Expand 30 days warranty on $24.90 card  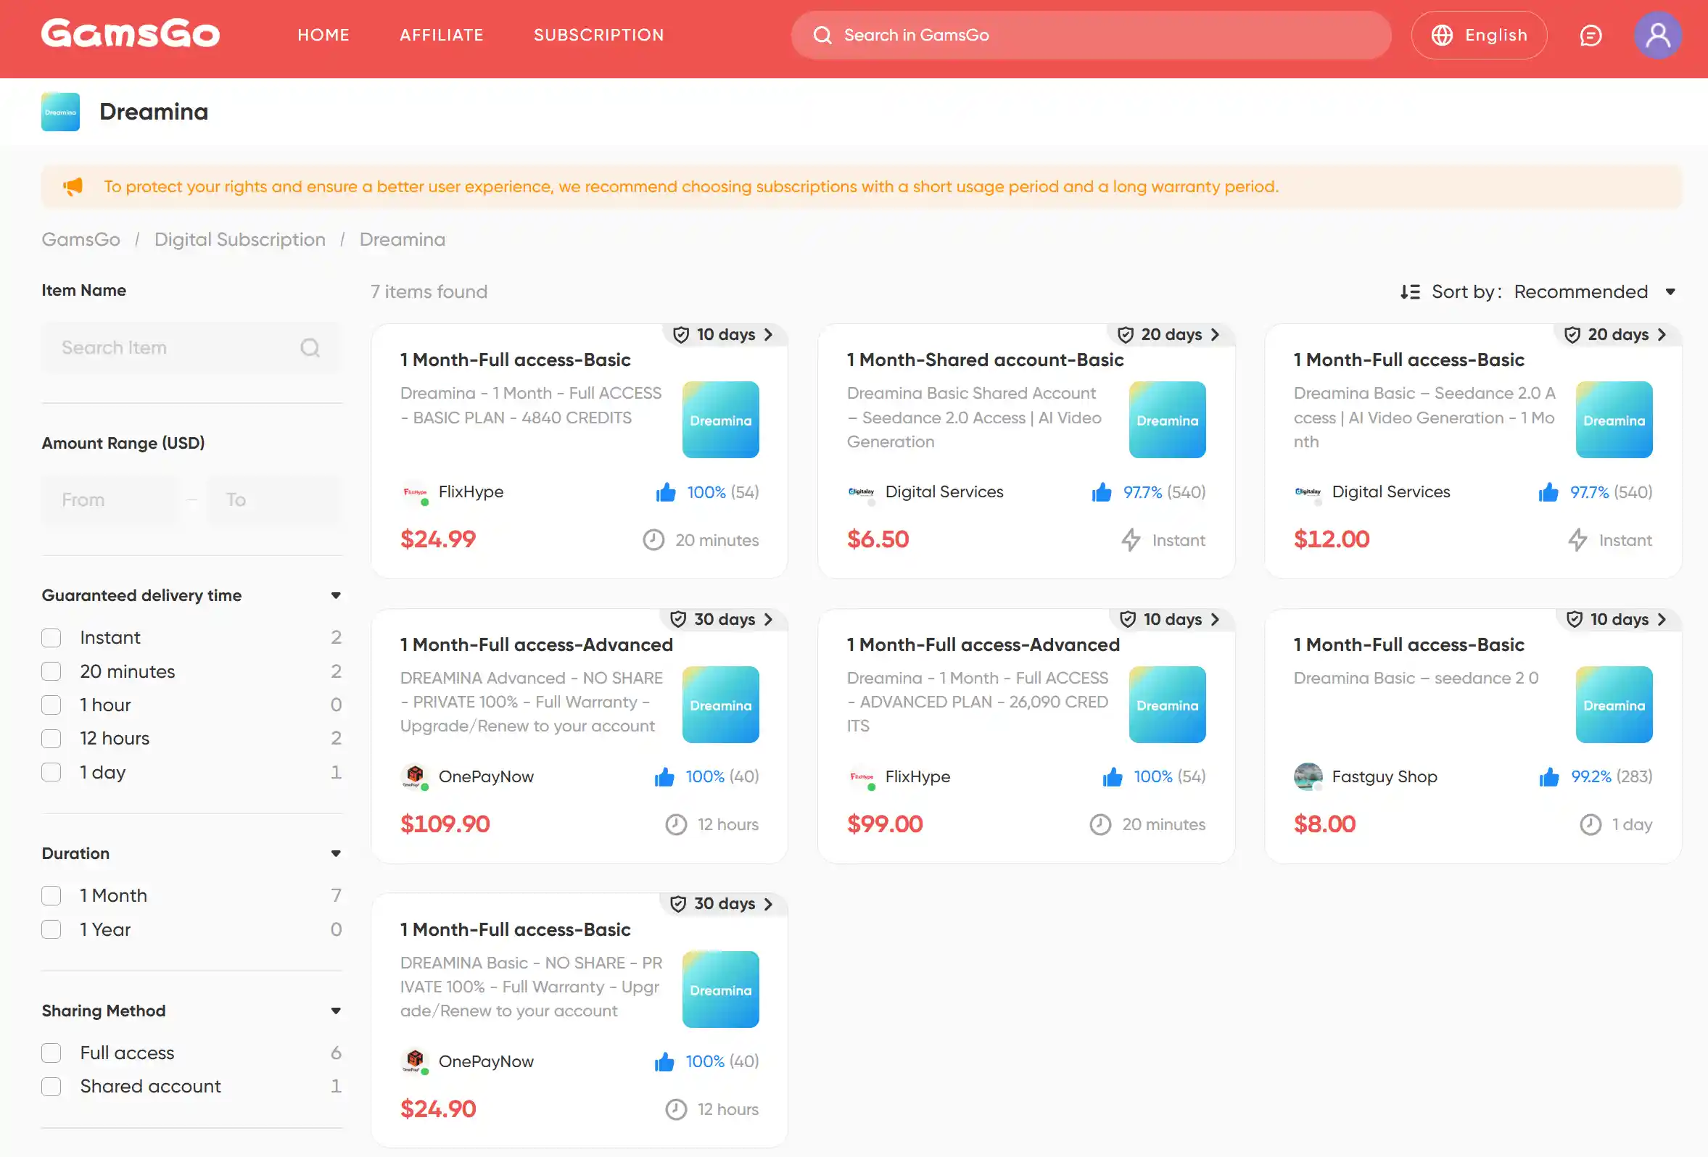(x=722, y=903)
